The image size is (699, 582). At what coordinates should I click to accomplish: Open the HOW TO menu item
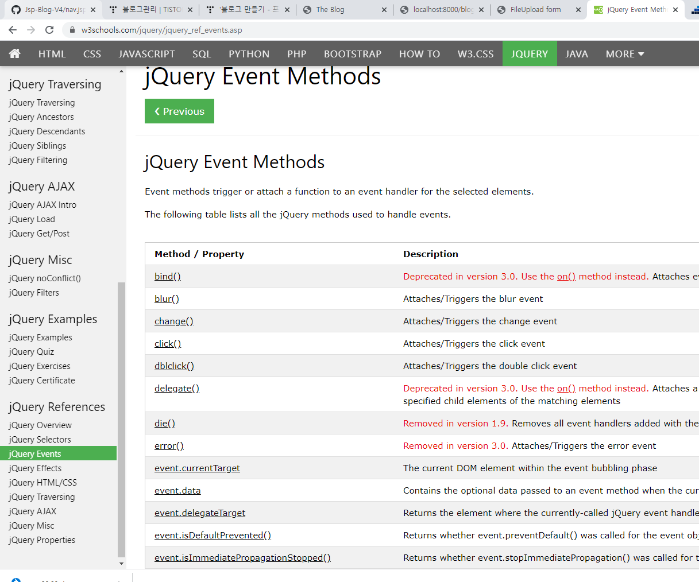click(x=419, y=53)
